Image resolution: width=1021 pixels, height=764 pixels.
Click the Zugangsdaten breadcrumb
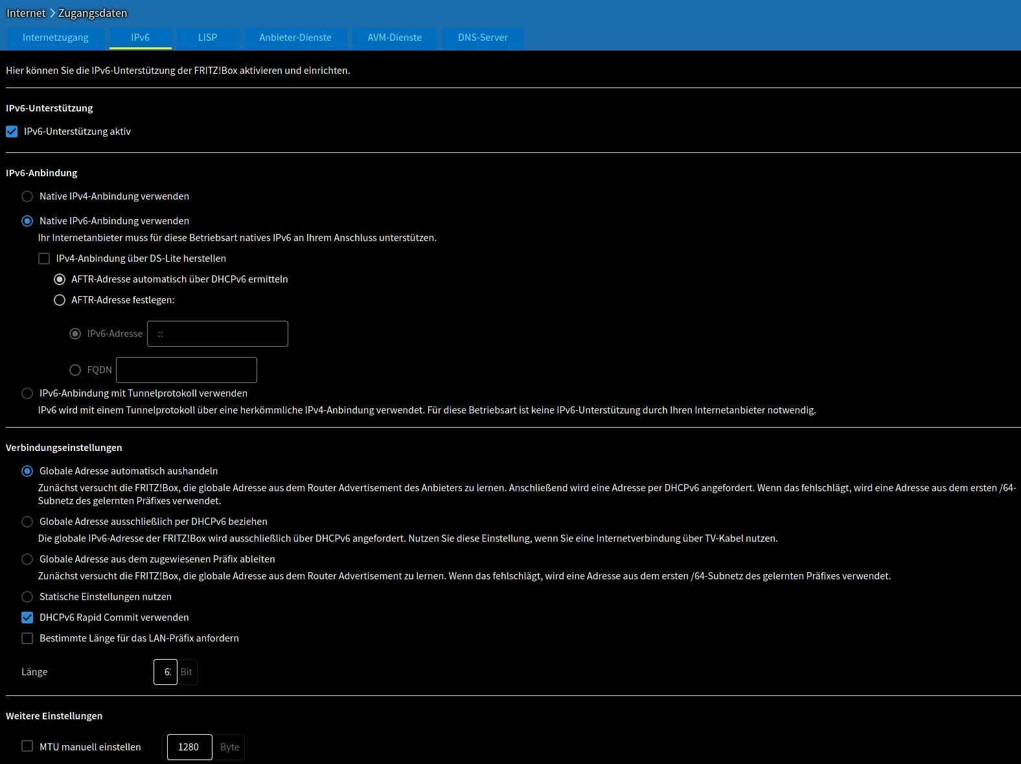tap(93, 13)
